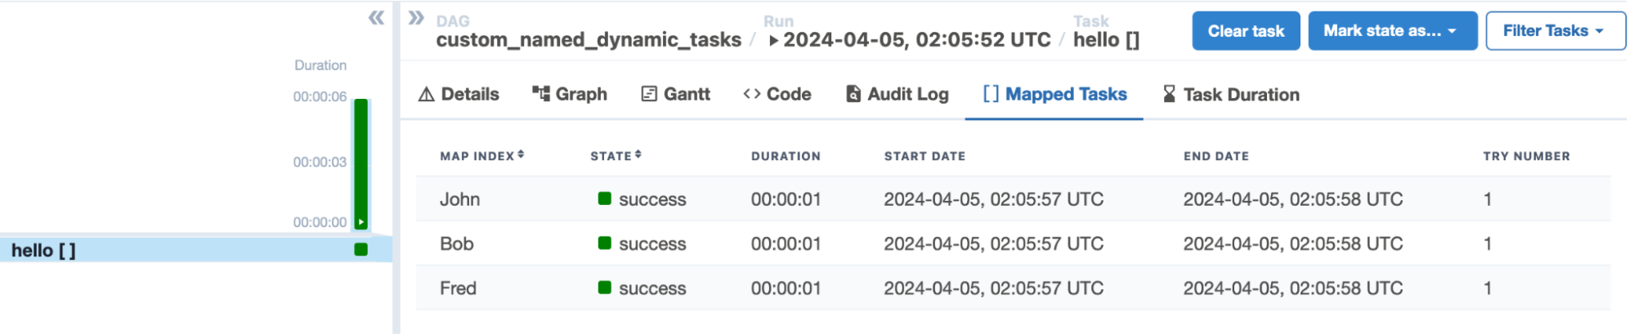The image size is (1634, 334).
Task: Open the Filter Tasks dropdown
Action: click(x=1554, y=31)
